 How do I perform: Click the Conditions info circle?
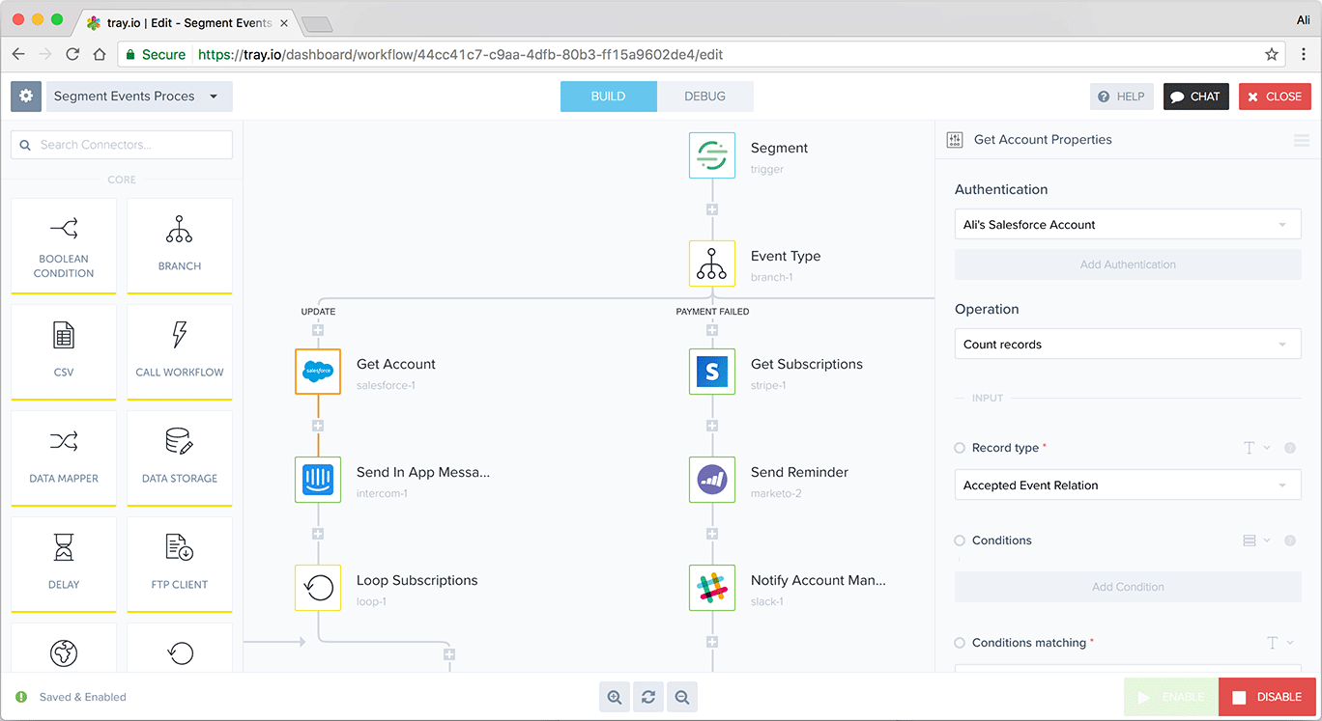tap(1290, 541)
